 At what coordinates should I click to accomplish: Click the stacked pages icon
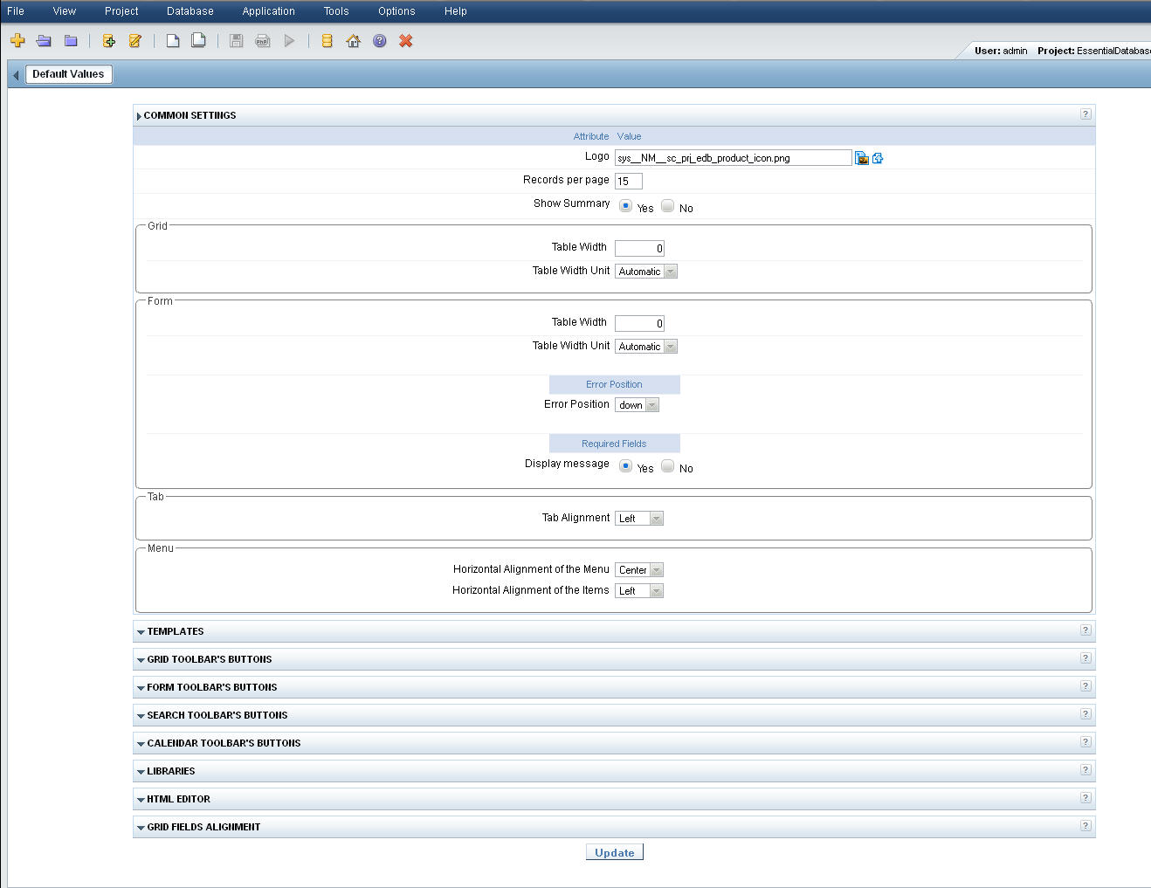click(199, 41)
